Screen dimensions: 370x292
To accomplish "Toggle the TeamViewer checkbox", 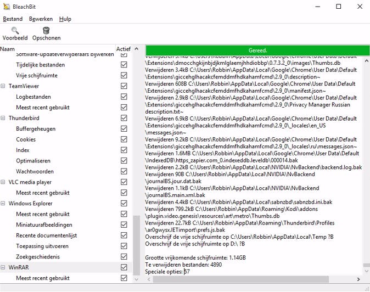I will point(124,86).
